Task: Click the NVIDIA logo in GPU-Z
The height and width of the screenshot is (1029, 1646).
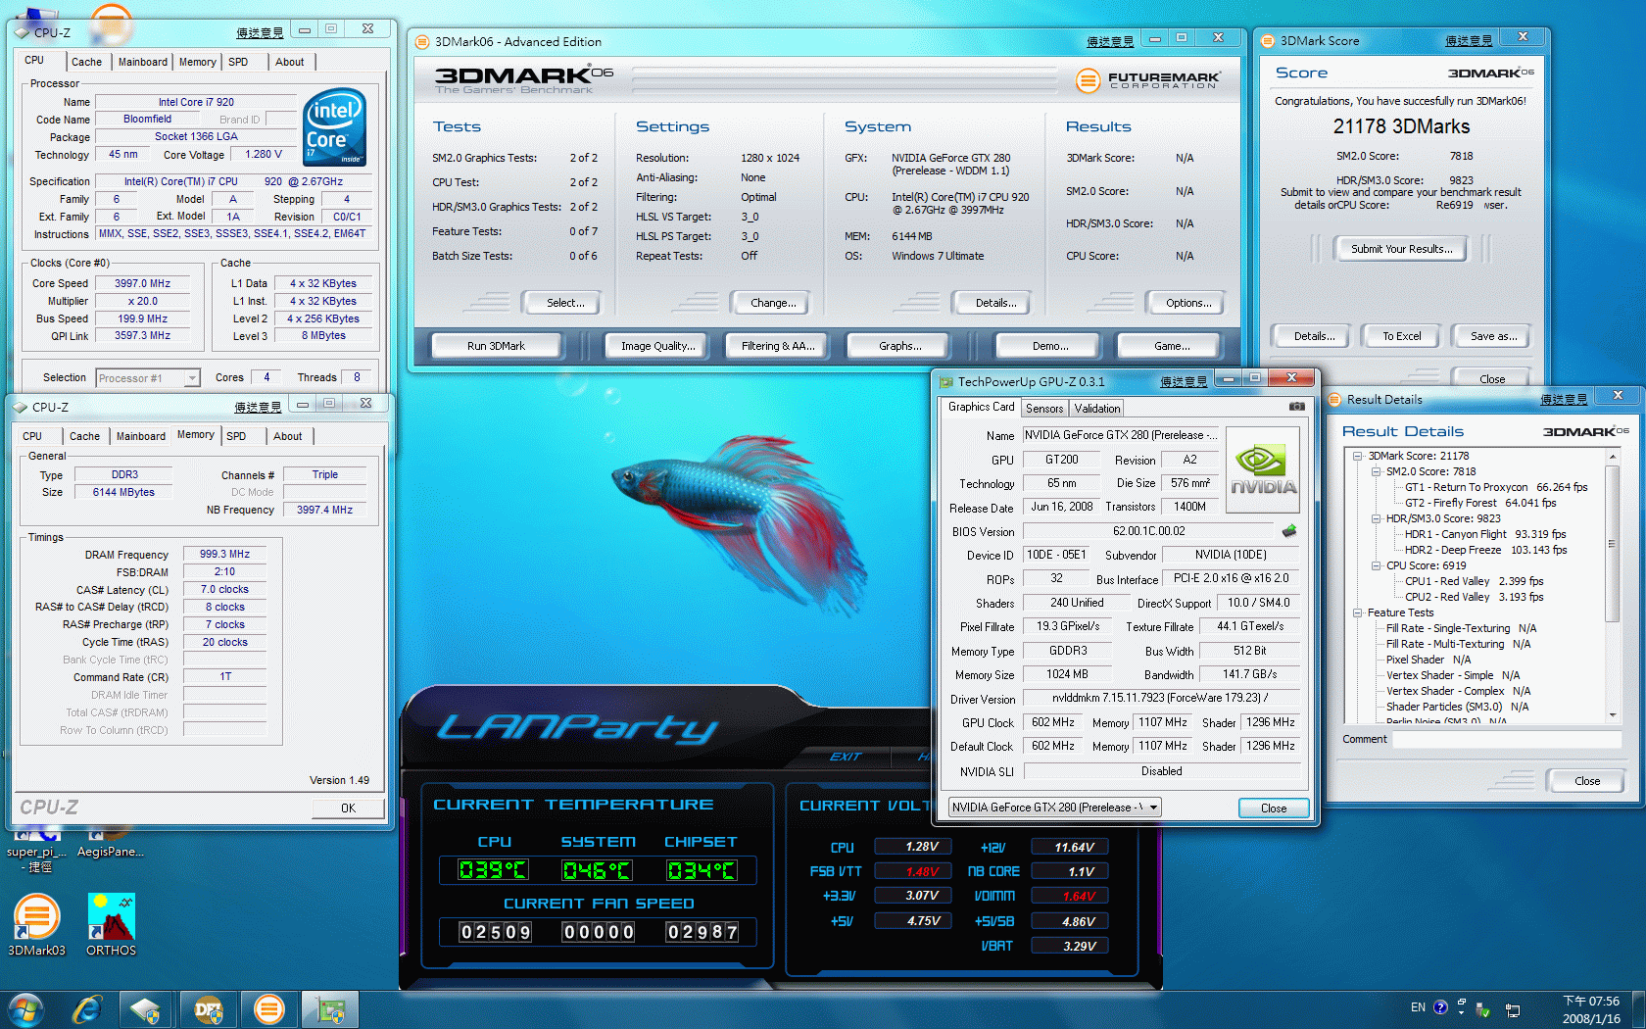Action: click(1263, 469)
